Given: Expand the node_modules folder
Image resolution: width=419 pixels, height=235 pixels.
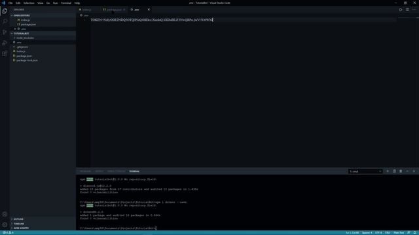Looking at the screenshot, I should click(43, 38).
